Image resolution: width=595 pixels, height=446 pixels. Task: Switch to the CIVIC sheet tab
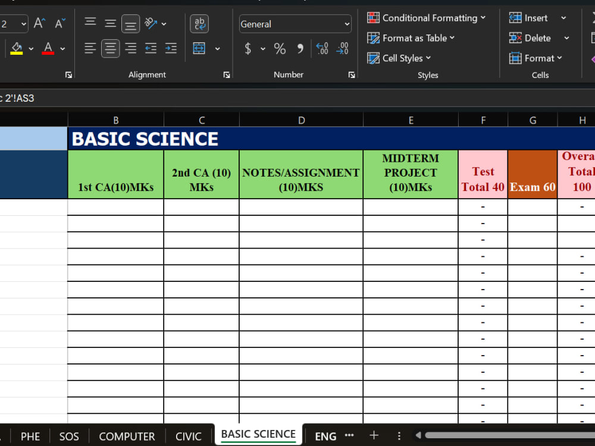[x=189, y=436]
